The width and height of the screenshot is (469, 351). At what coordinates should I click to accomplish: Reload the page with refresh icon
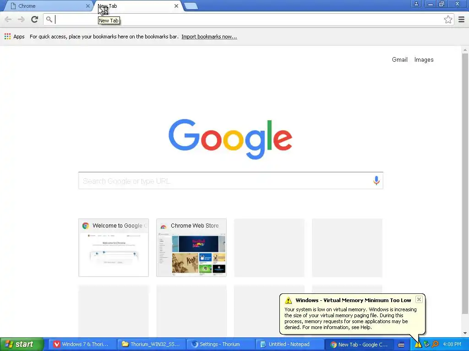(35, 20)
